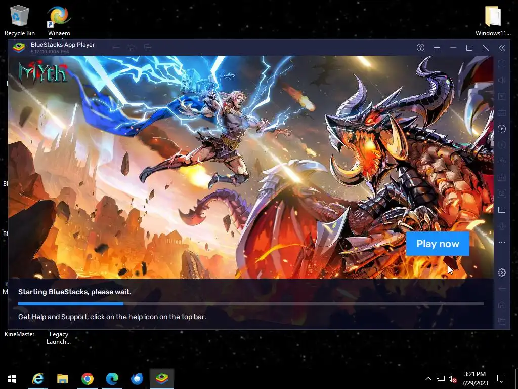Click the circular play icon in sidebar

[501, 129]
